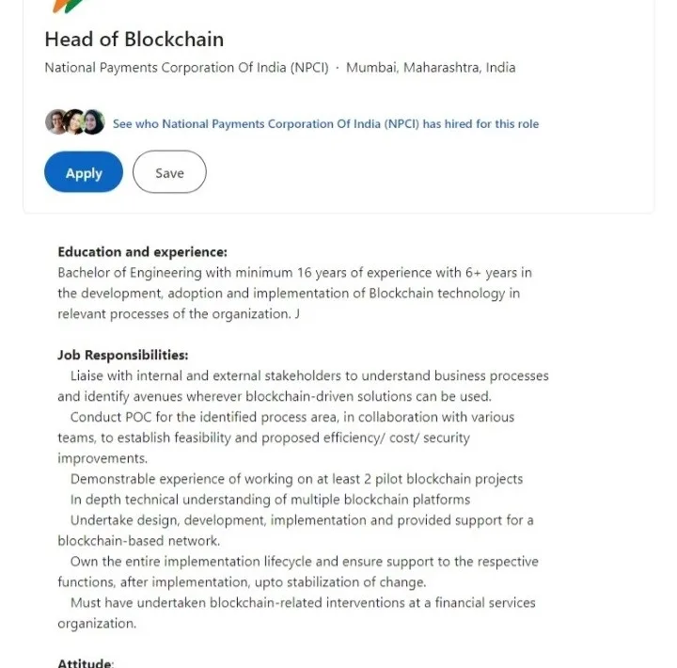Screen dimensions: 677x668
Task: Open National Payments Corporation Of India company name
Action: click(x=186, y=68)
